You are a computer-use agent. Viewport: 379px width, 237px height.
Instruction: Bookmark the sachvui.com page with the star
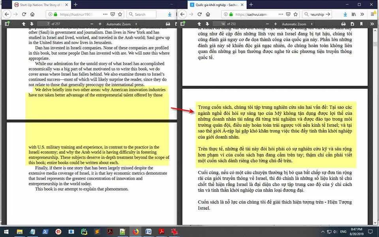[295, 14]
